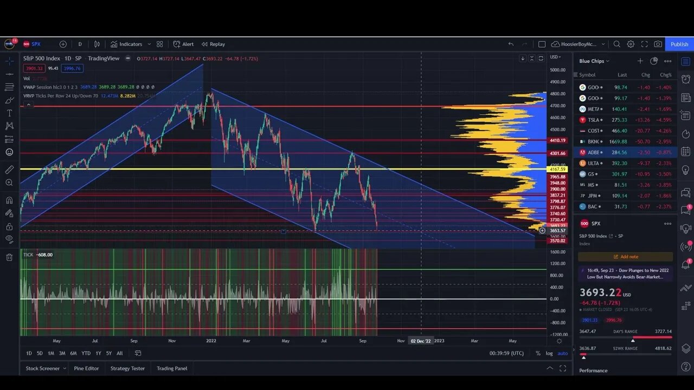Expand the Indicators favorites dropdown arrow
Screen dimensions: 694x390
(149, 44)
